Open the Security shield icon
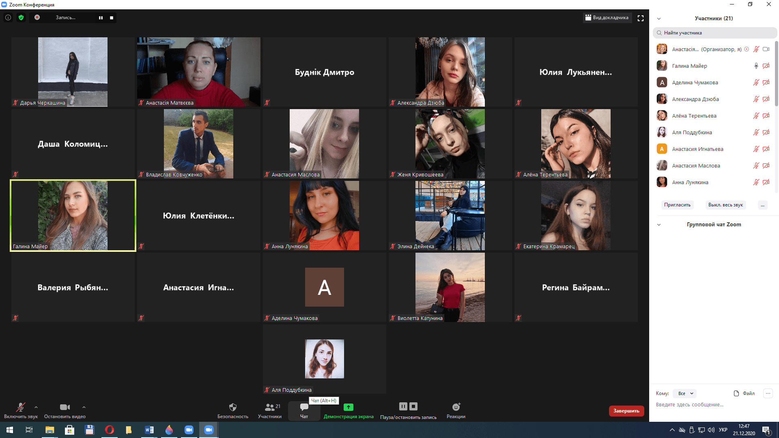The width and height of the screenshot is (779, 438). click(232, 407)
